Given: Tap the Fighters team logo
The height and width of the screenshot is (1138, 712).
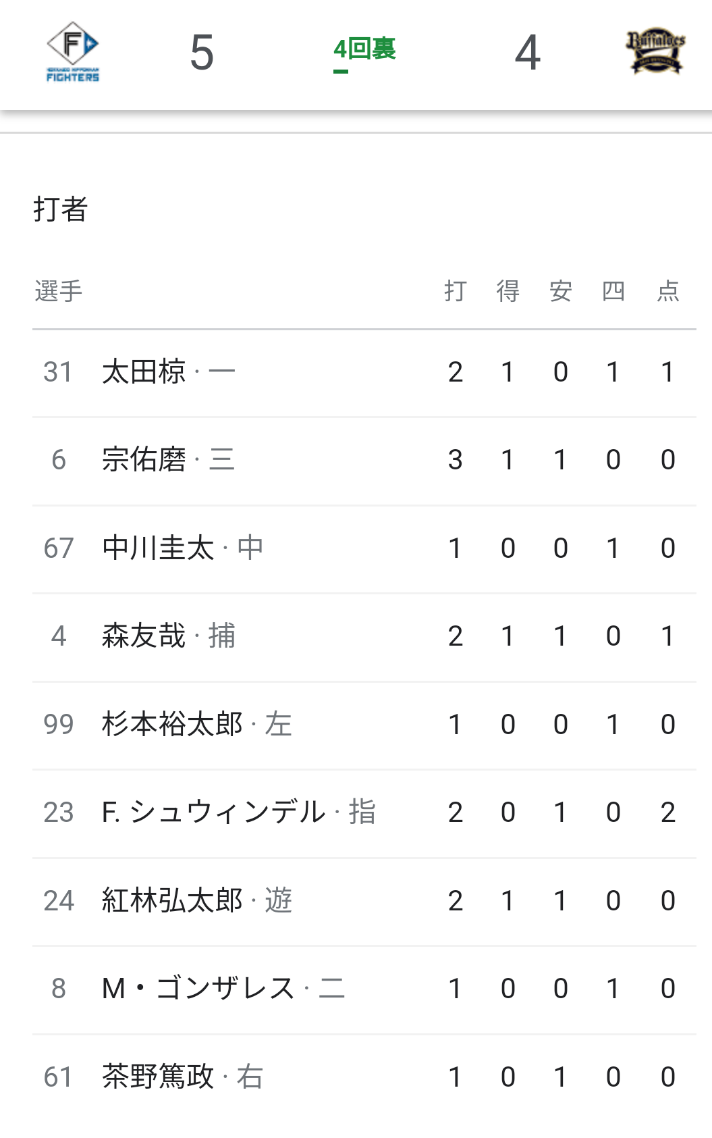Looking at the screenshot, I should click(73, 52).
